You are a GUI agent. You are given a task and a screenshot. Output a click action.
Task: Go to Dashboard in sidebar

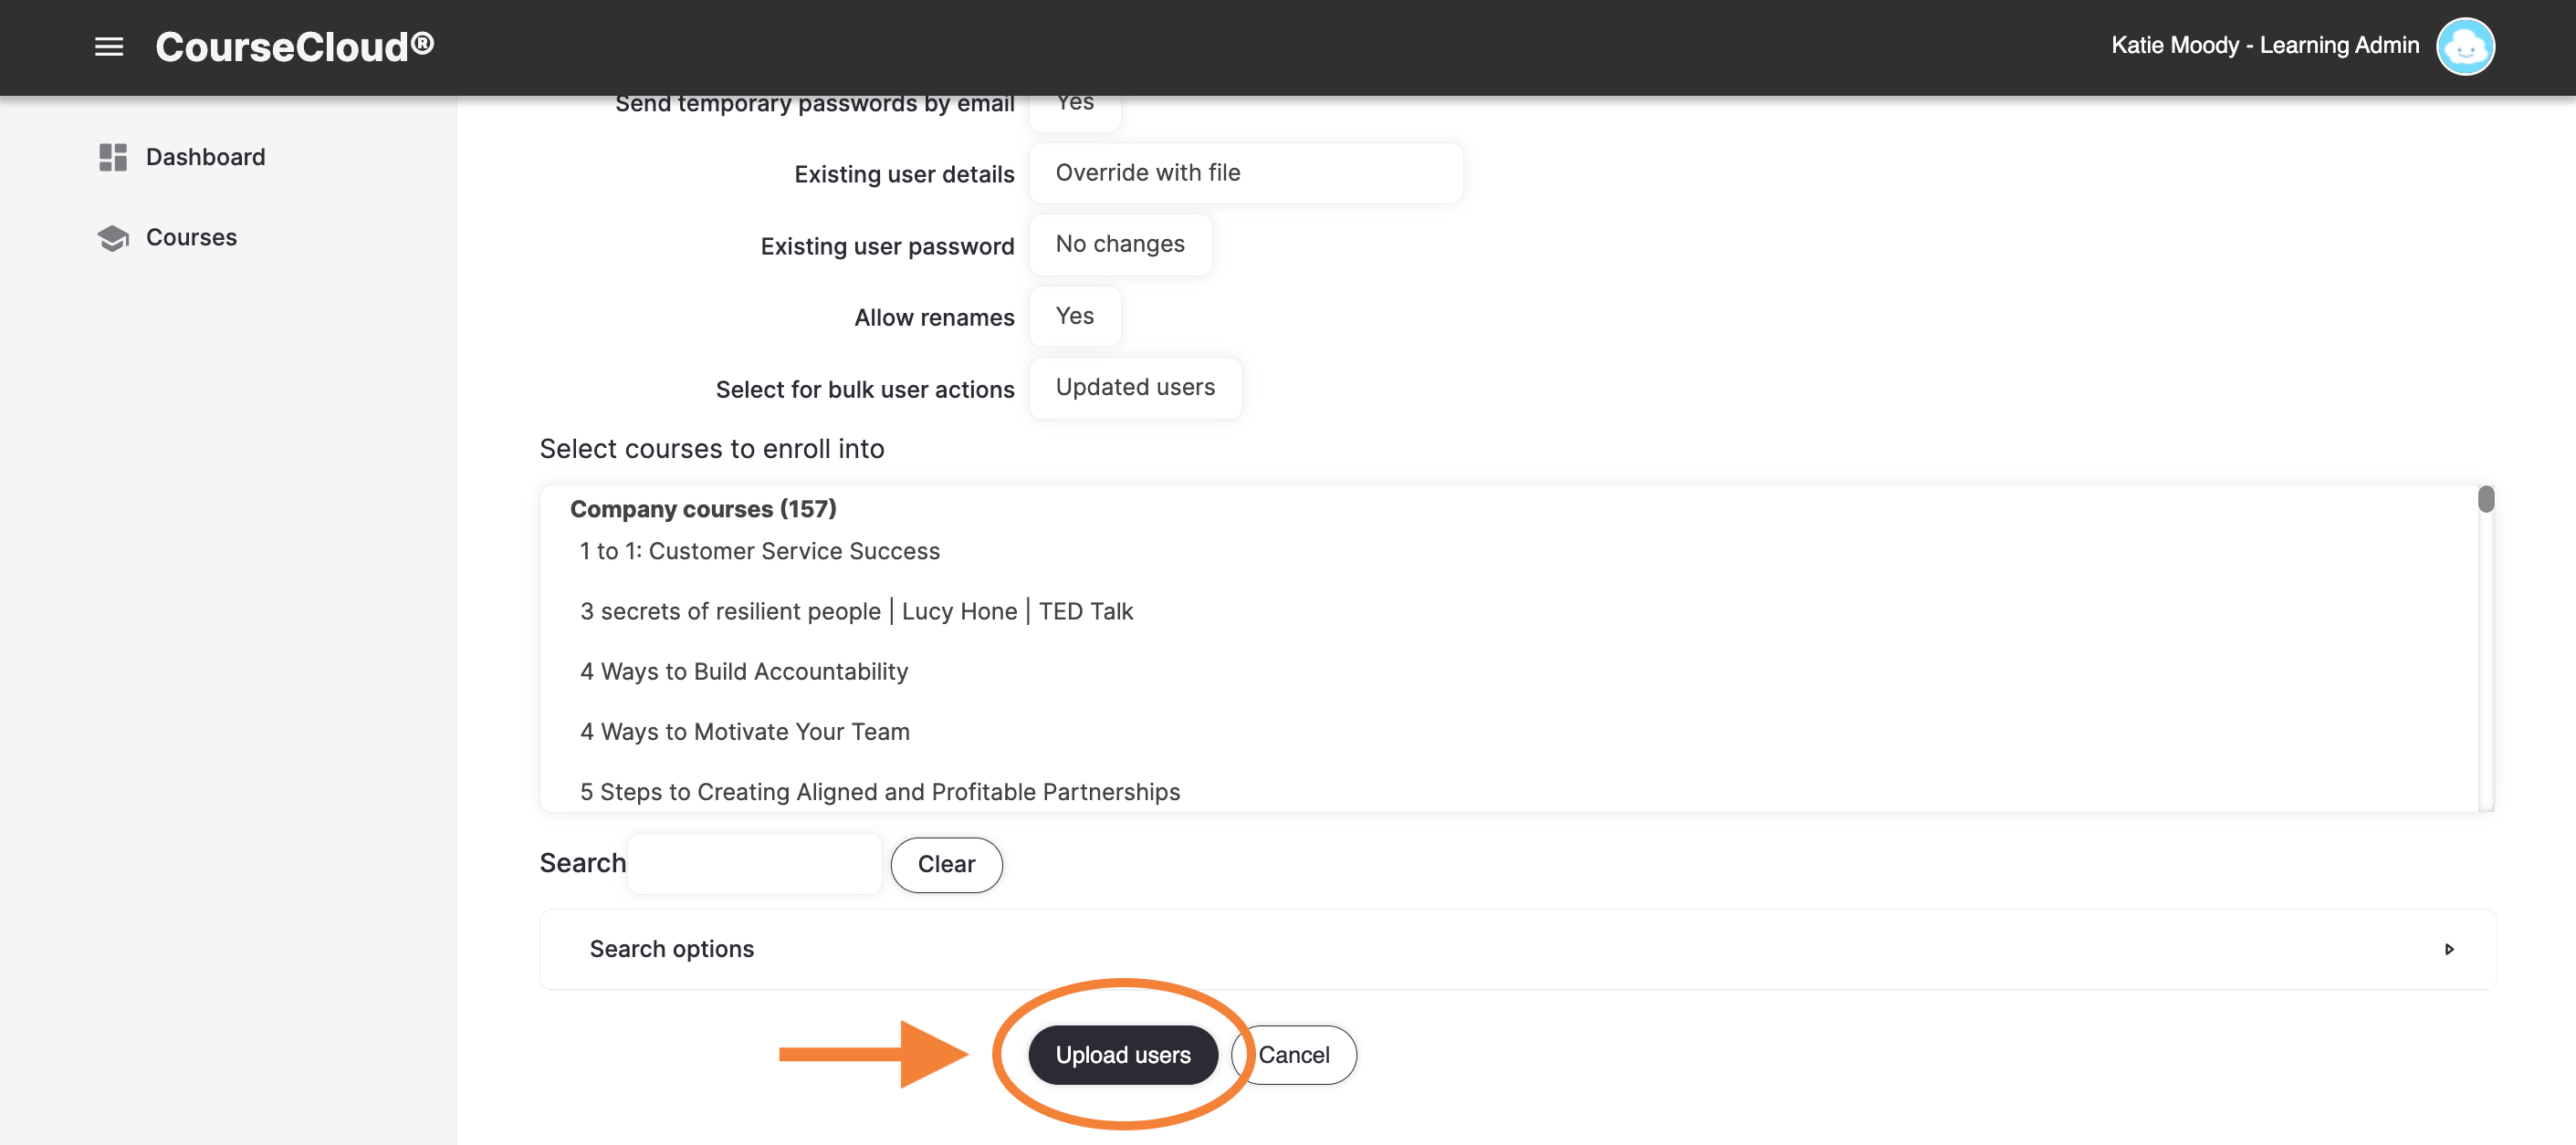(x=205, y=157)
